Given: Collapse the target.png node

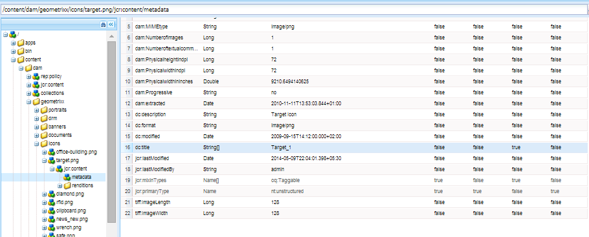Looking at the screenshot, I should (44, 161).
